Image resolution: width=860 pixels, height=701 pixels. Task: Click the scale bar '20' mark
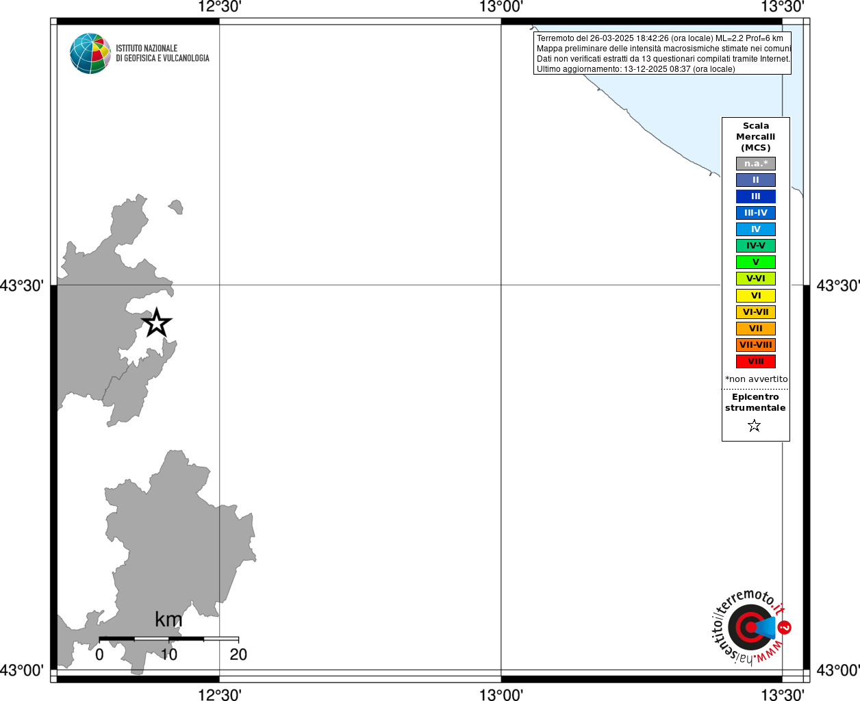[238, 654]
